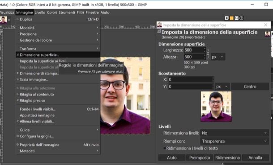Choose Duplica from Immagine menu
Screen dimensions: 273x165
click(58, 19)
